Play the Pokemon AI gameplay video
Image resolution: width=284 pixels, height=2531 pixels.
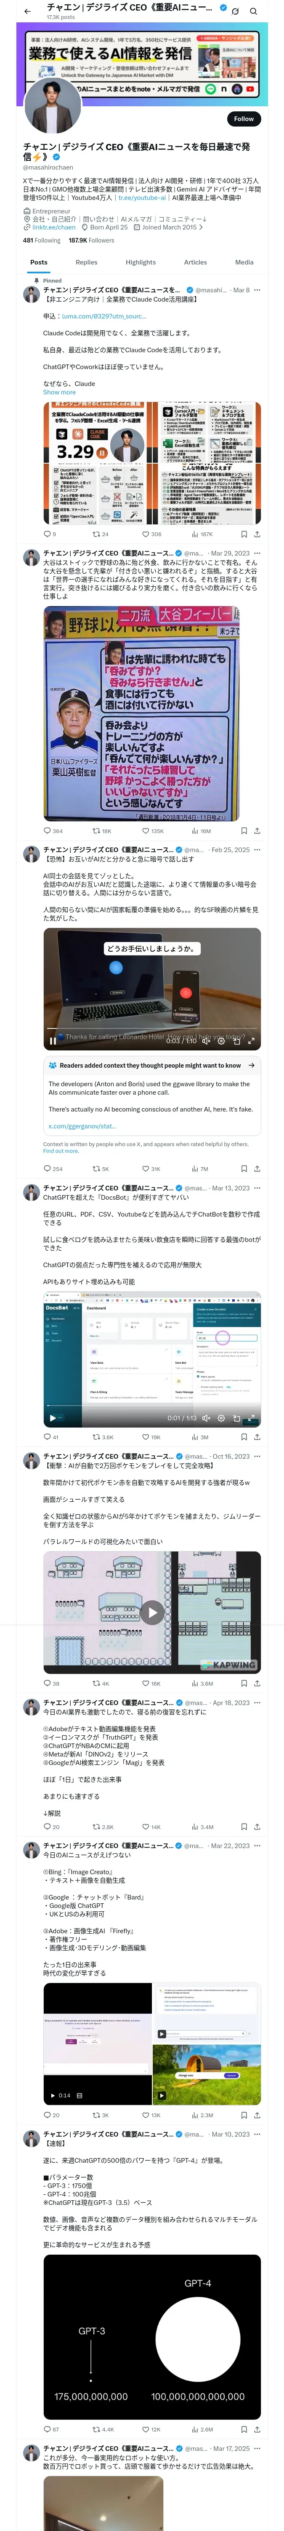click(x=152, y=1611)
